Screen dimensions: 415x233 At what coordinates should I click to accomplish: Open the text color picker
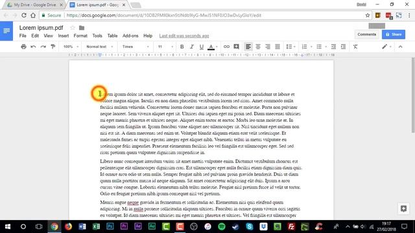[x=212, y=47]
